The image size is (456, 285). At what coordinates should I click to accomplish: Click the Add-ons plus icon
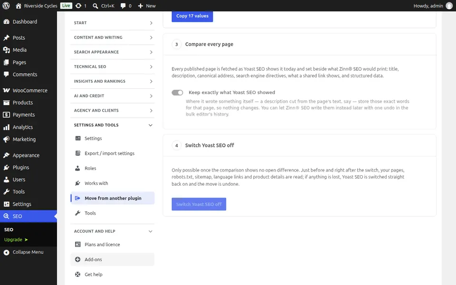click(x=77, y=259)
